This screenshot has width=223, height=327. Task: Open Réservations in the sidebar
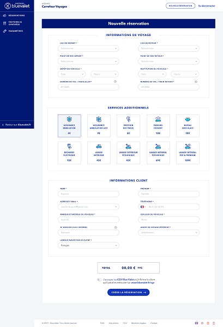point(14,15)
